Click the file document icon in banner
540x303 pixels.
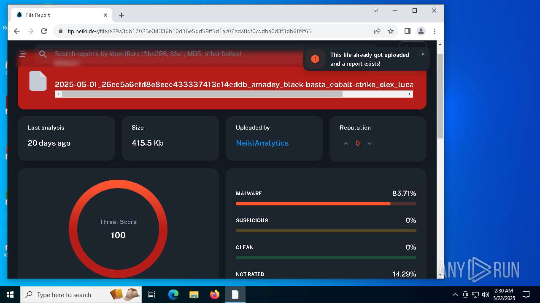point(38,81)
